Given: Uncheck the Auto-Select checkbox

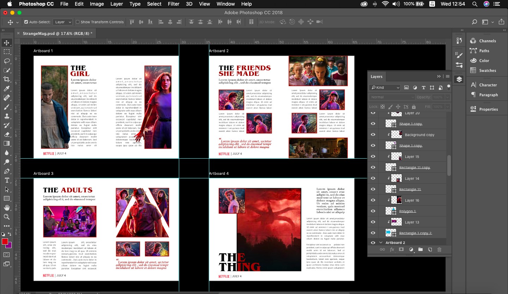Looking at the screenshot, I should pyautogui.click(x=26, y=22).
